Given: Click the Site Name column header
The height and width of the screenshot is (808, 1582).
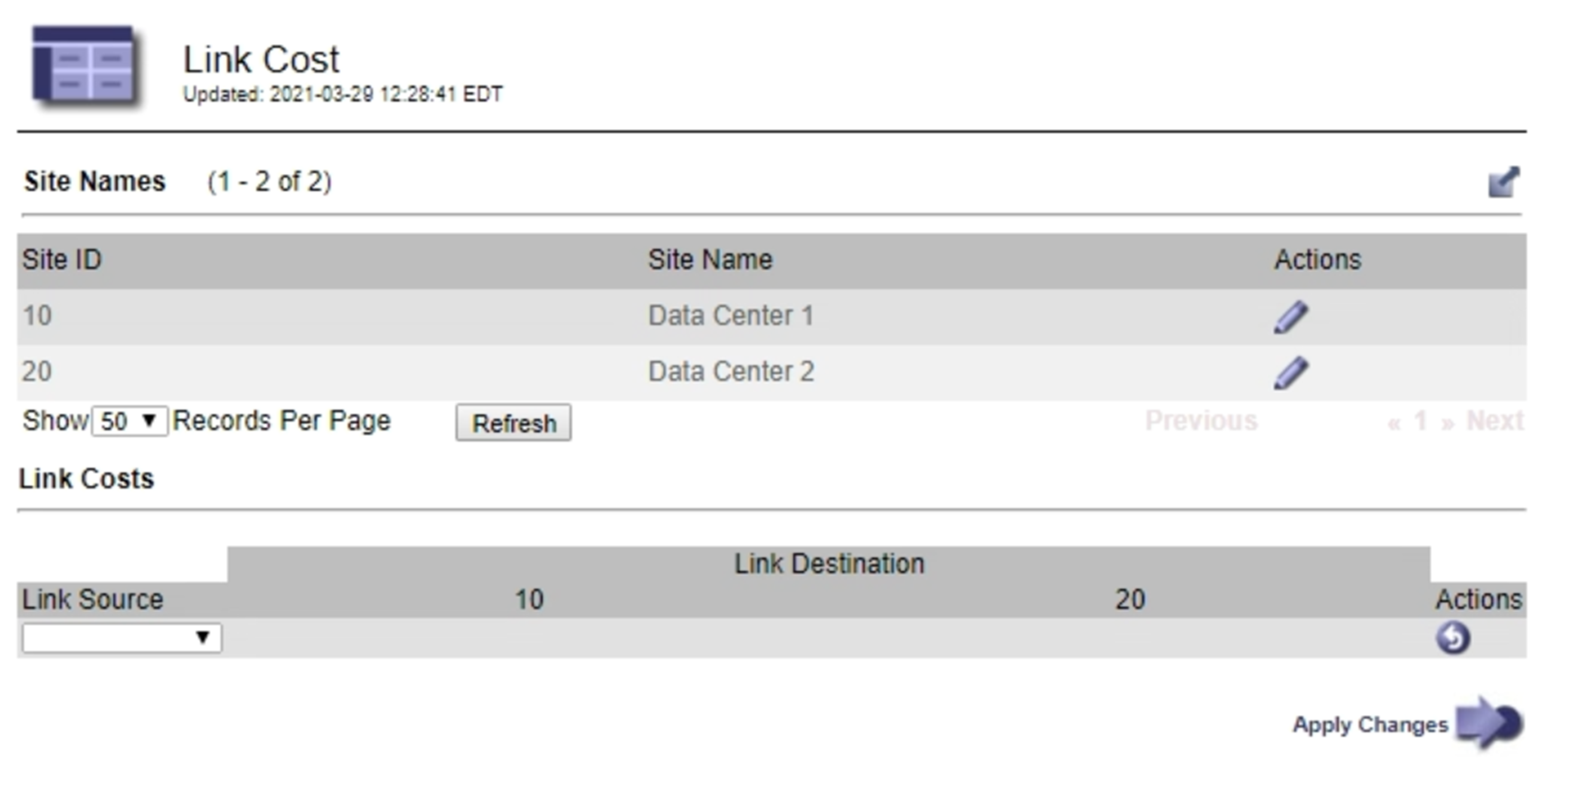Looking at the screenshot, I should [710, 260].
